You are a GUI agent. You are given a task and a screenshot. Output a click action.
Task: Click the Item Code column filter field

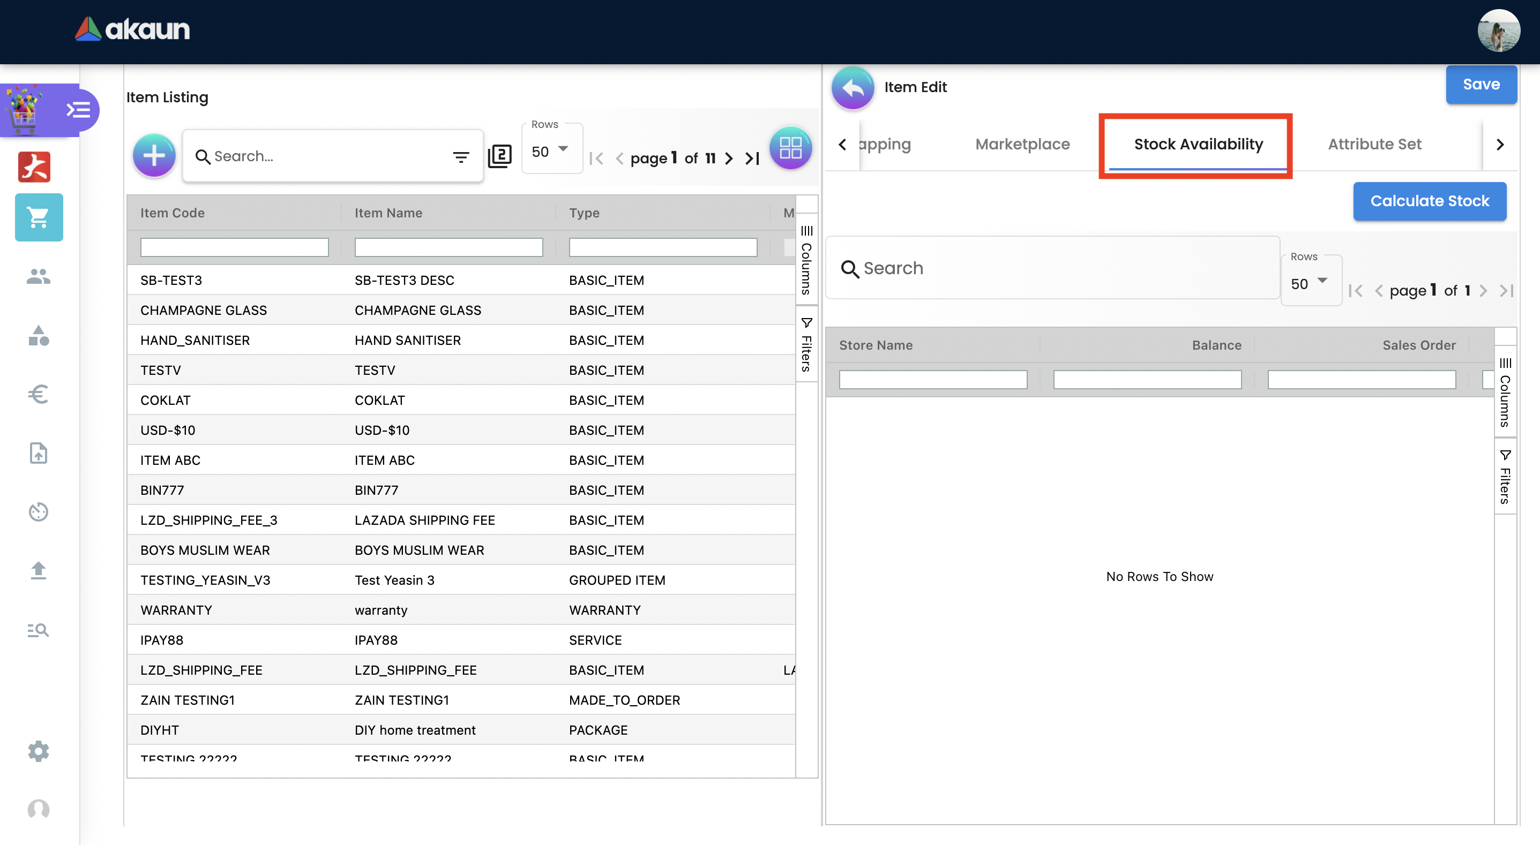[234, 247]
